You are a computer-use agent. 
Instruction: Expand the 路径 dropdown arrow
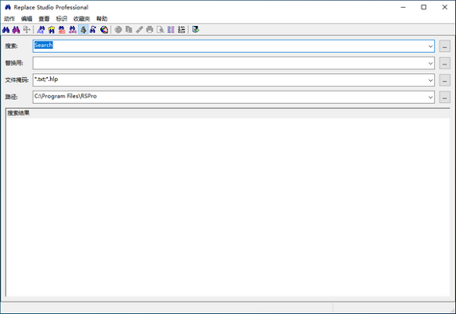(x=430, y=97)
